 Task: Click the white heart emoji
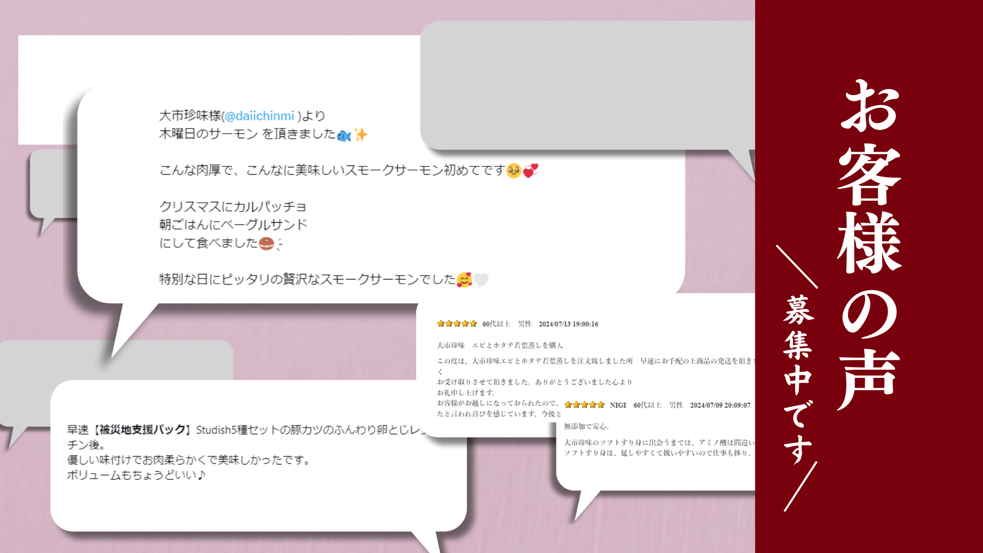481,280
